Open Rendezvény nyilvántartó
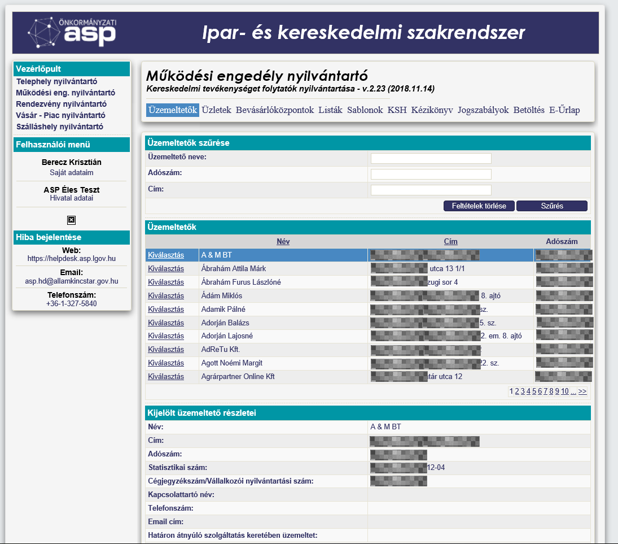618x544 pixels. 61,104
